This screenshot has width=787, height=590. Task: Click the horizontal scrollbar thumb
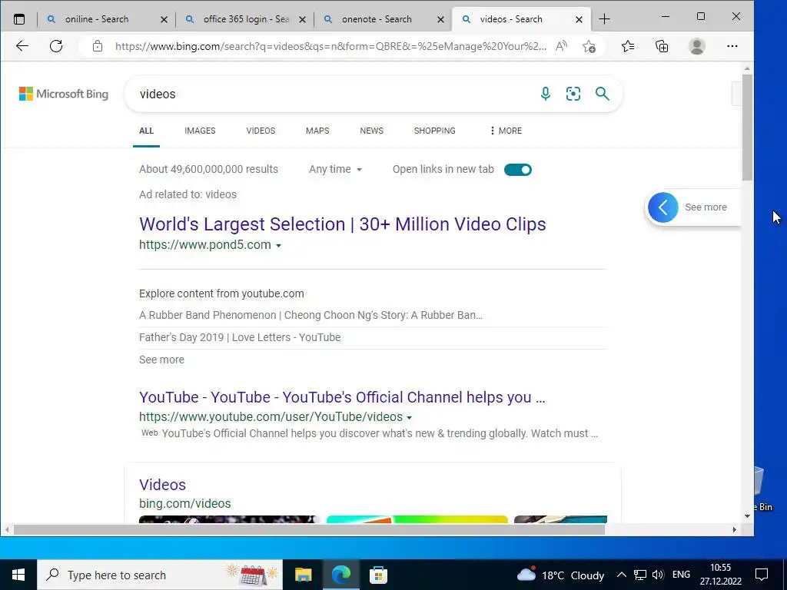pyautogui.click(x=309, y=530)
